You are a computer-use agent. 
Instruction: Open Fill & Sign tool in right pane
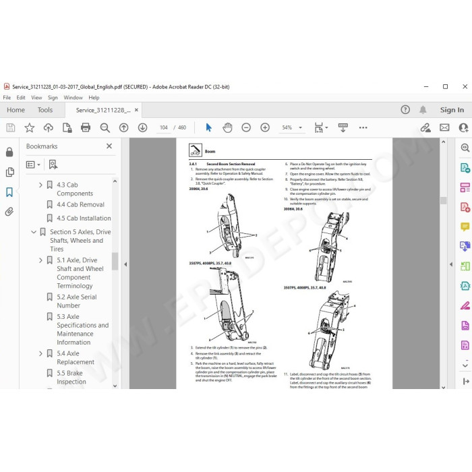(465, 306)
